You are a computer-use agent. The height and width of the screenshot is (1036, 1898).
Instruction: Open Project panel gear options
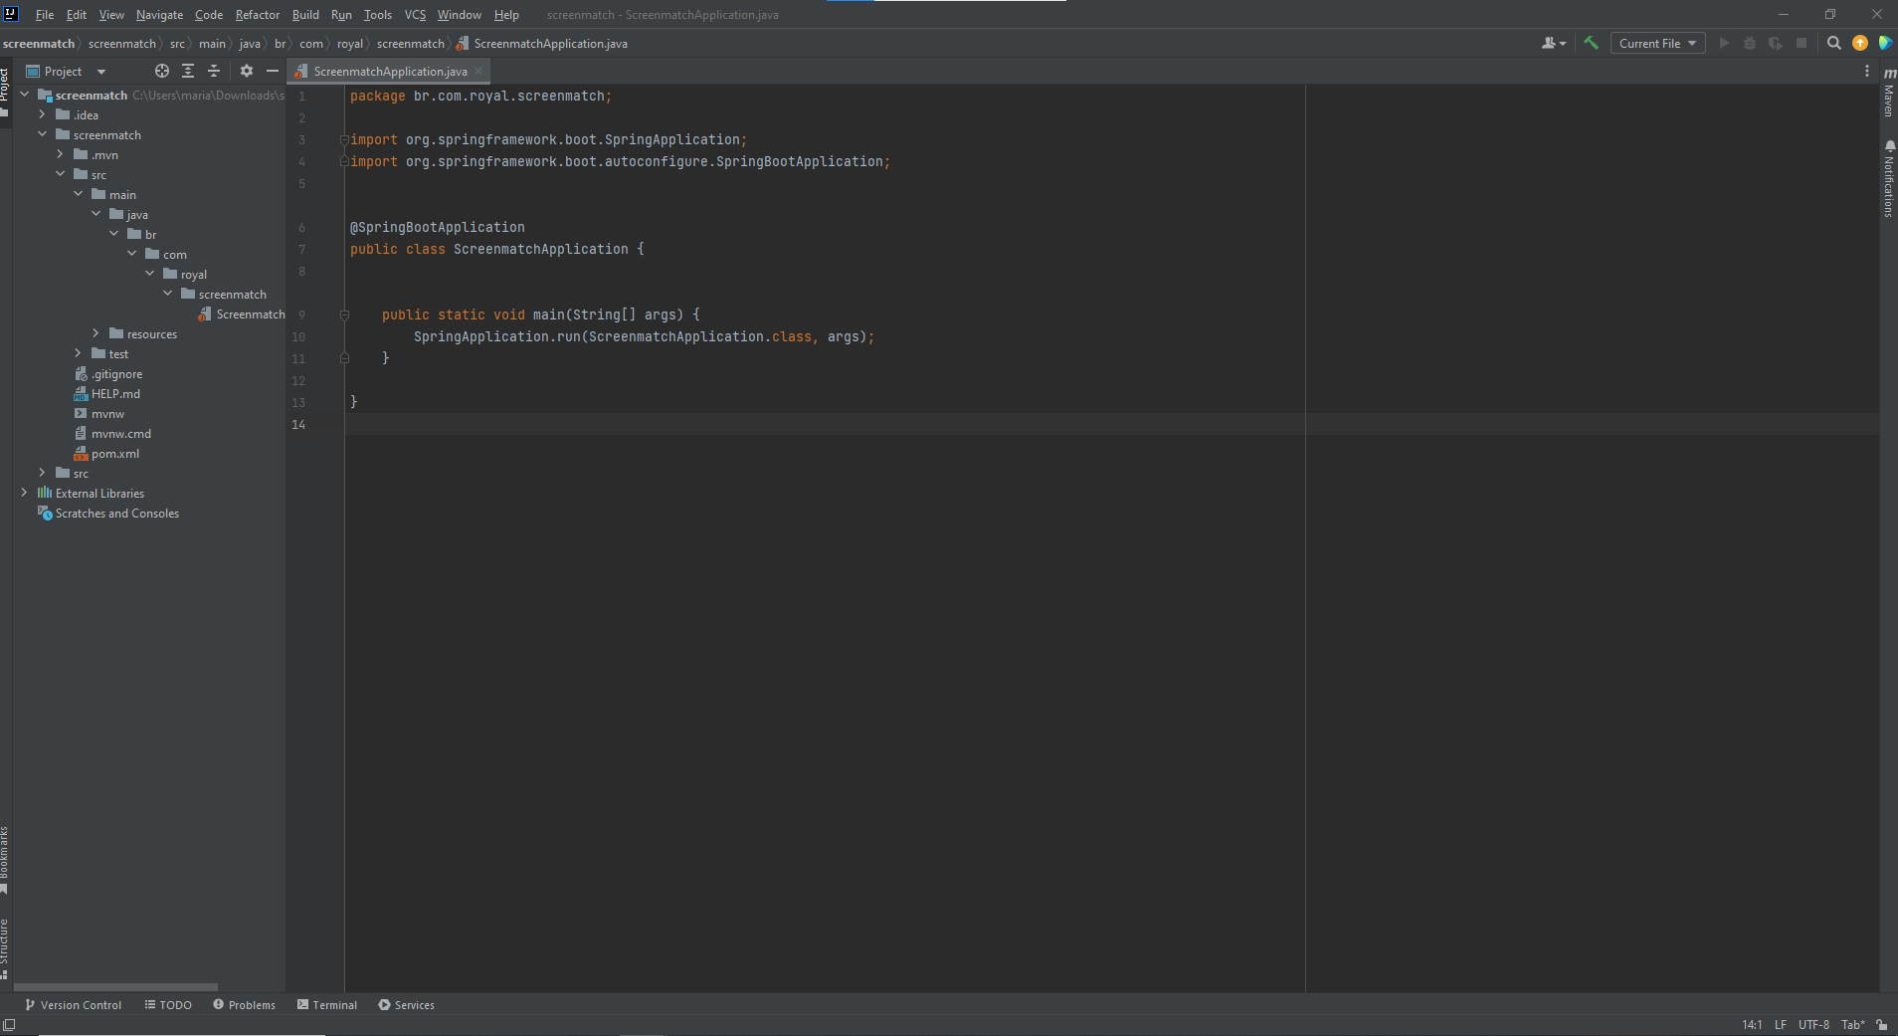tap(247, 71)
